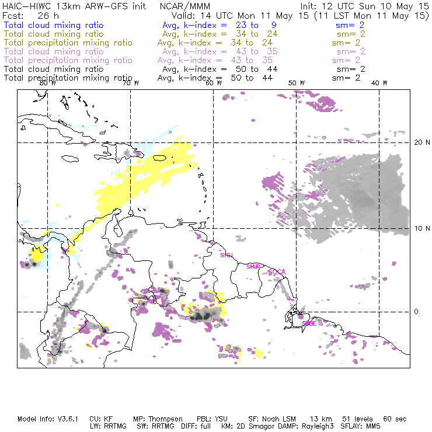Screen dimensions: 432x432
Task: Click the "PBL: YSU" footer entry
Action: 212,419
